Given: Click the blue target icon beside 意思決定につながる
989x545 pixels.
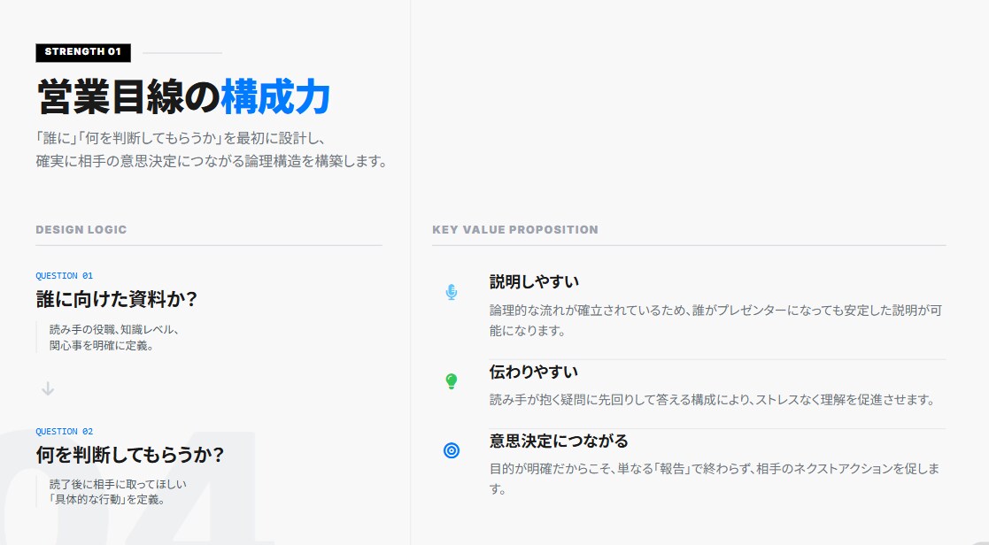Looking at the screenshot, I should (451, 449).
